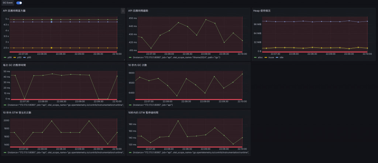
Task: Click the 96 MiB axis label
Action: pyautogui.click(x=258, y=24)
